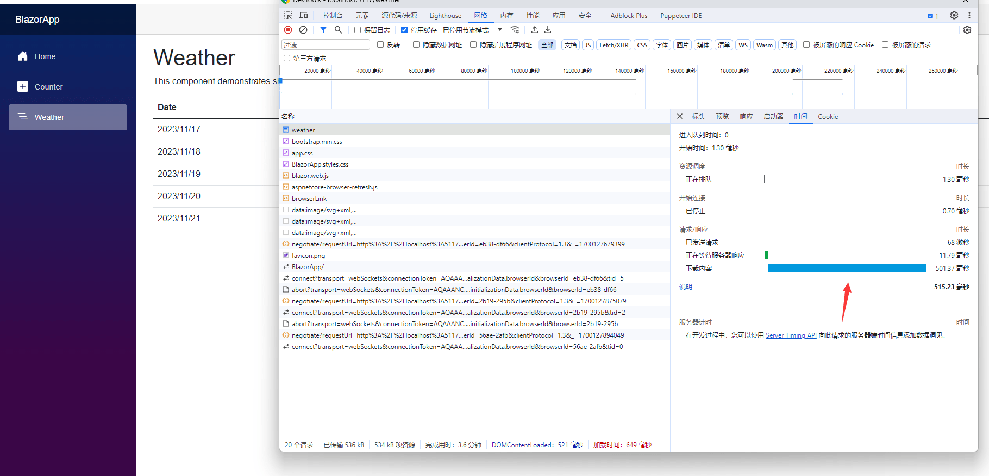Click BlazorApp brand link
The image size is (989, 476).
[x=37, y=20]
